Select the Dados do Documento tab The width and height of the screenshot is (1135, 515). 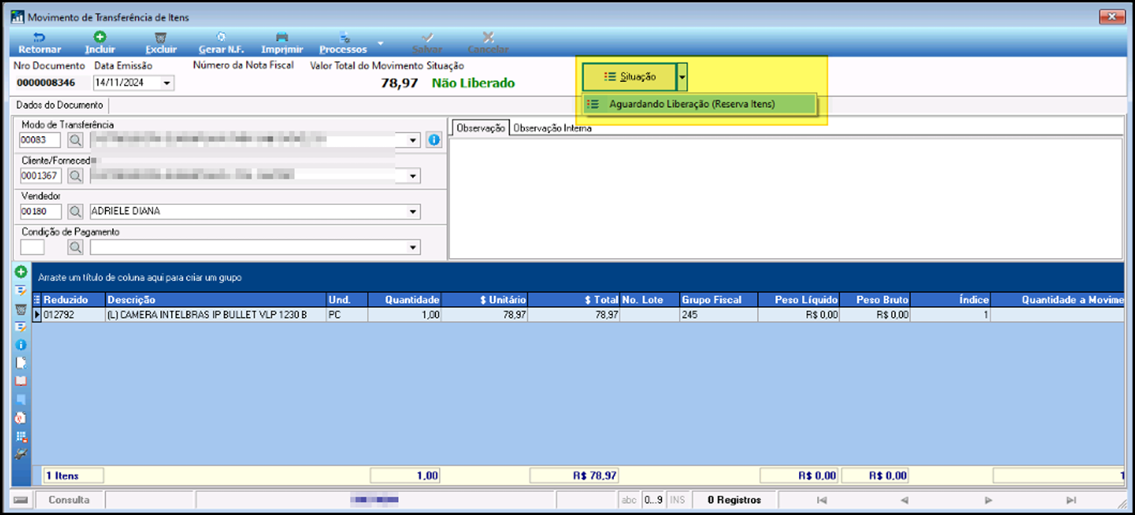coord(60,105)
